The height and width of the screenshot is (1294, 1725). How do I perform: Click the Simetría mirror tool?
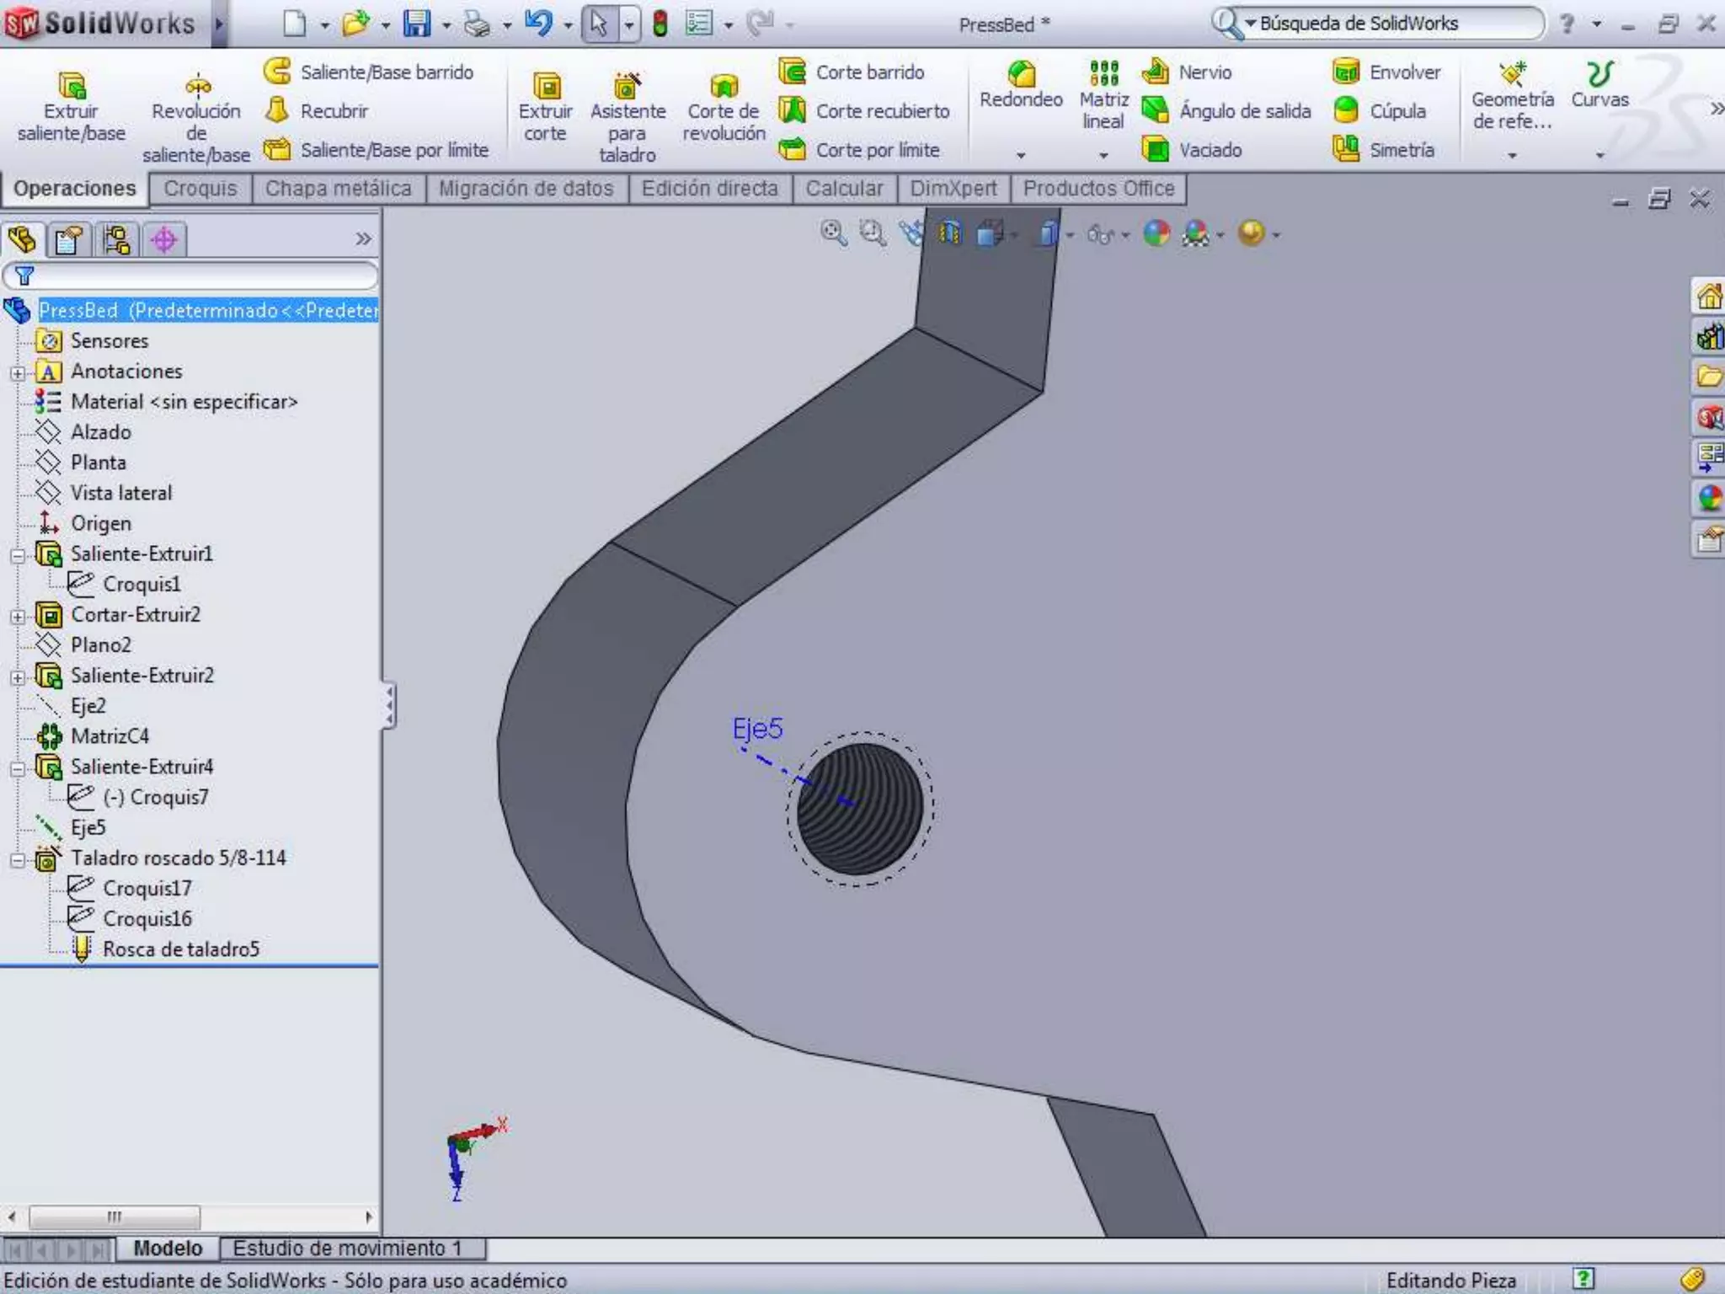1346,150
